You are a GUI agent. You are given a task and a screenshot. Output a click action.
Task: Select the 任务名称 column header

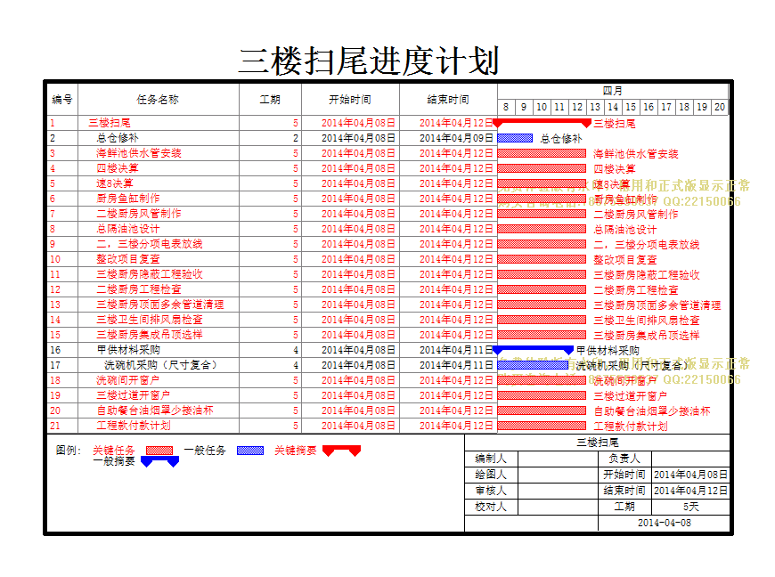tap(158, 100)
